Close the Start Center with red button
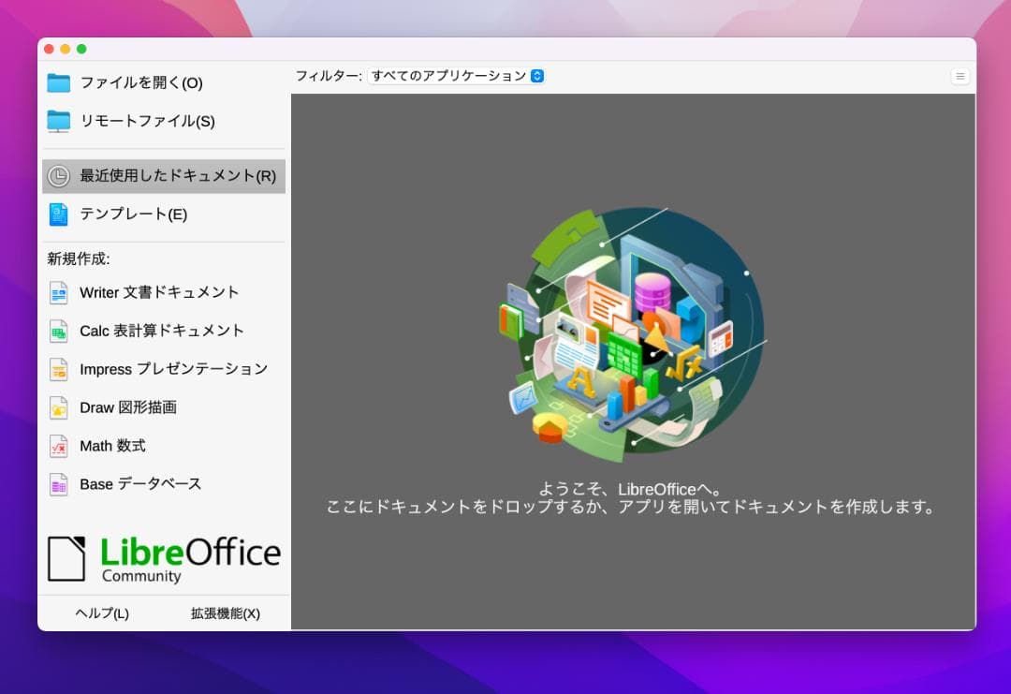The width and height of the screenshot is (1011, 694). click(49, 49)
